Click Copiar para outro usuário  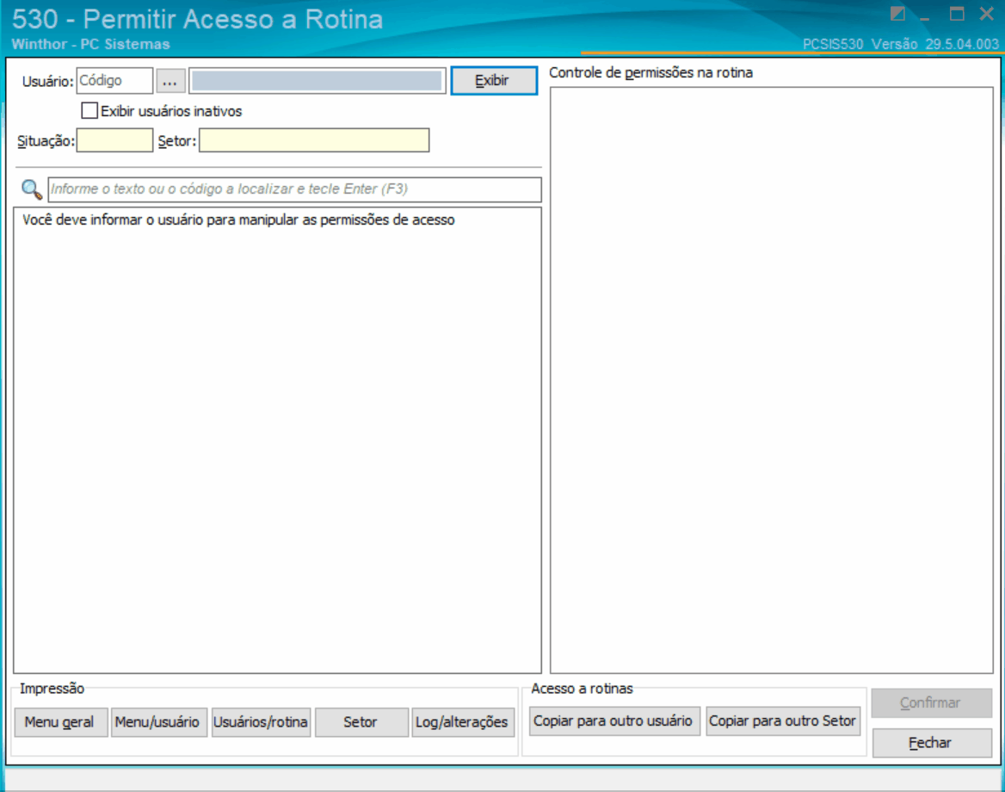(614, 721)
